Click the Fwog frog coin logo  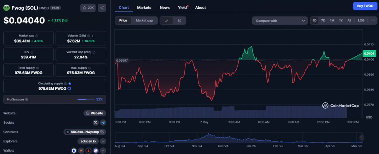[6, 8]
